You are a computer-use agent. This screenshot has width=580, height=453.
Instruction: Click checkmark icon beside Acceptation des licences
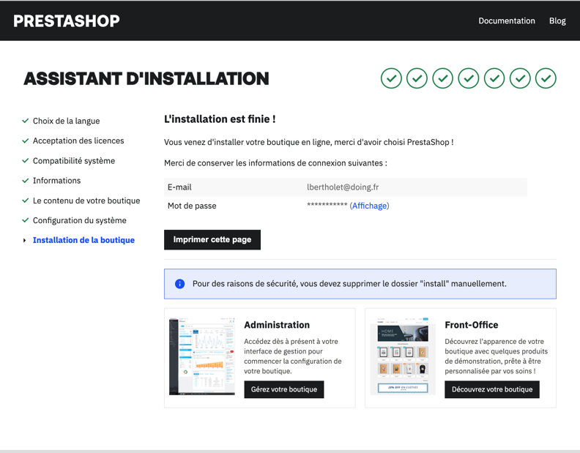[26, 141]
